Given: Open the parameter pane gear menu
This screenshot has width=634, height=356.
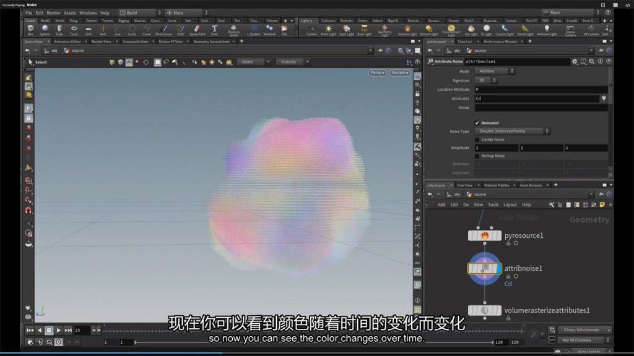Looking at the screenshot, I should [575, 61].
